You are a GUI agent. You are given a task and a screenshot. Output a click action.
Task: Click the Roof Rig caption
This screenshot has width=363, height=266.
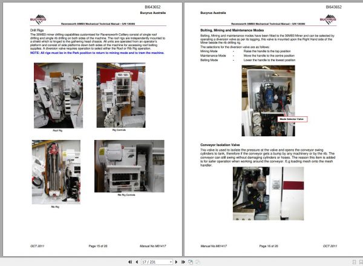[x=57, y=130]
